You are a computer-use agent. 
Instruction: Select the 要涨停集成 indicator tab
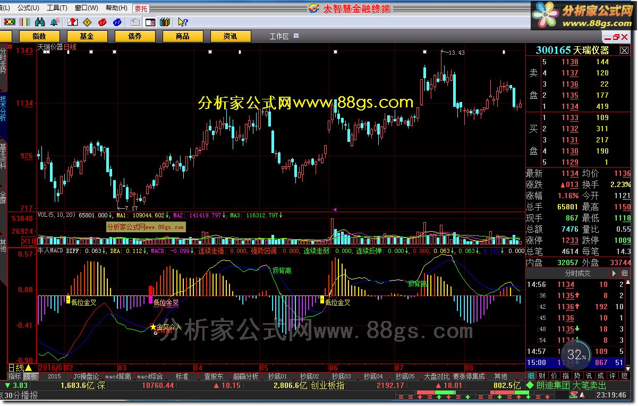(469, 376)
